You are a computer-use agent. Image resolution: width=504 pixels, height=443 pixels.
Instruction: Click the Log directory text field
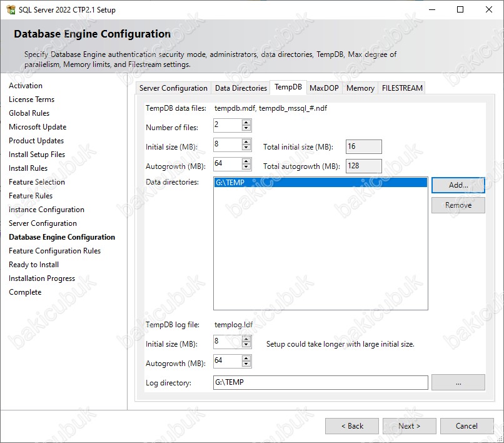[x=320, y=382]
